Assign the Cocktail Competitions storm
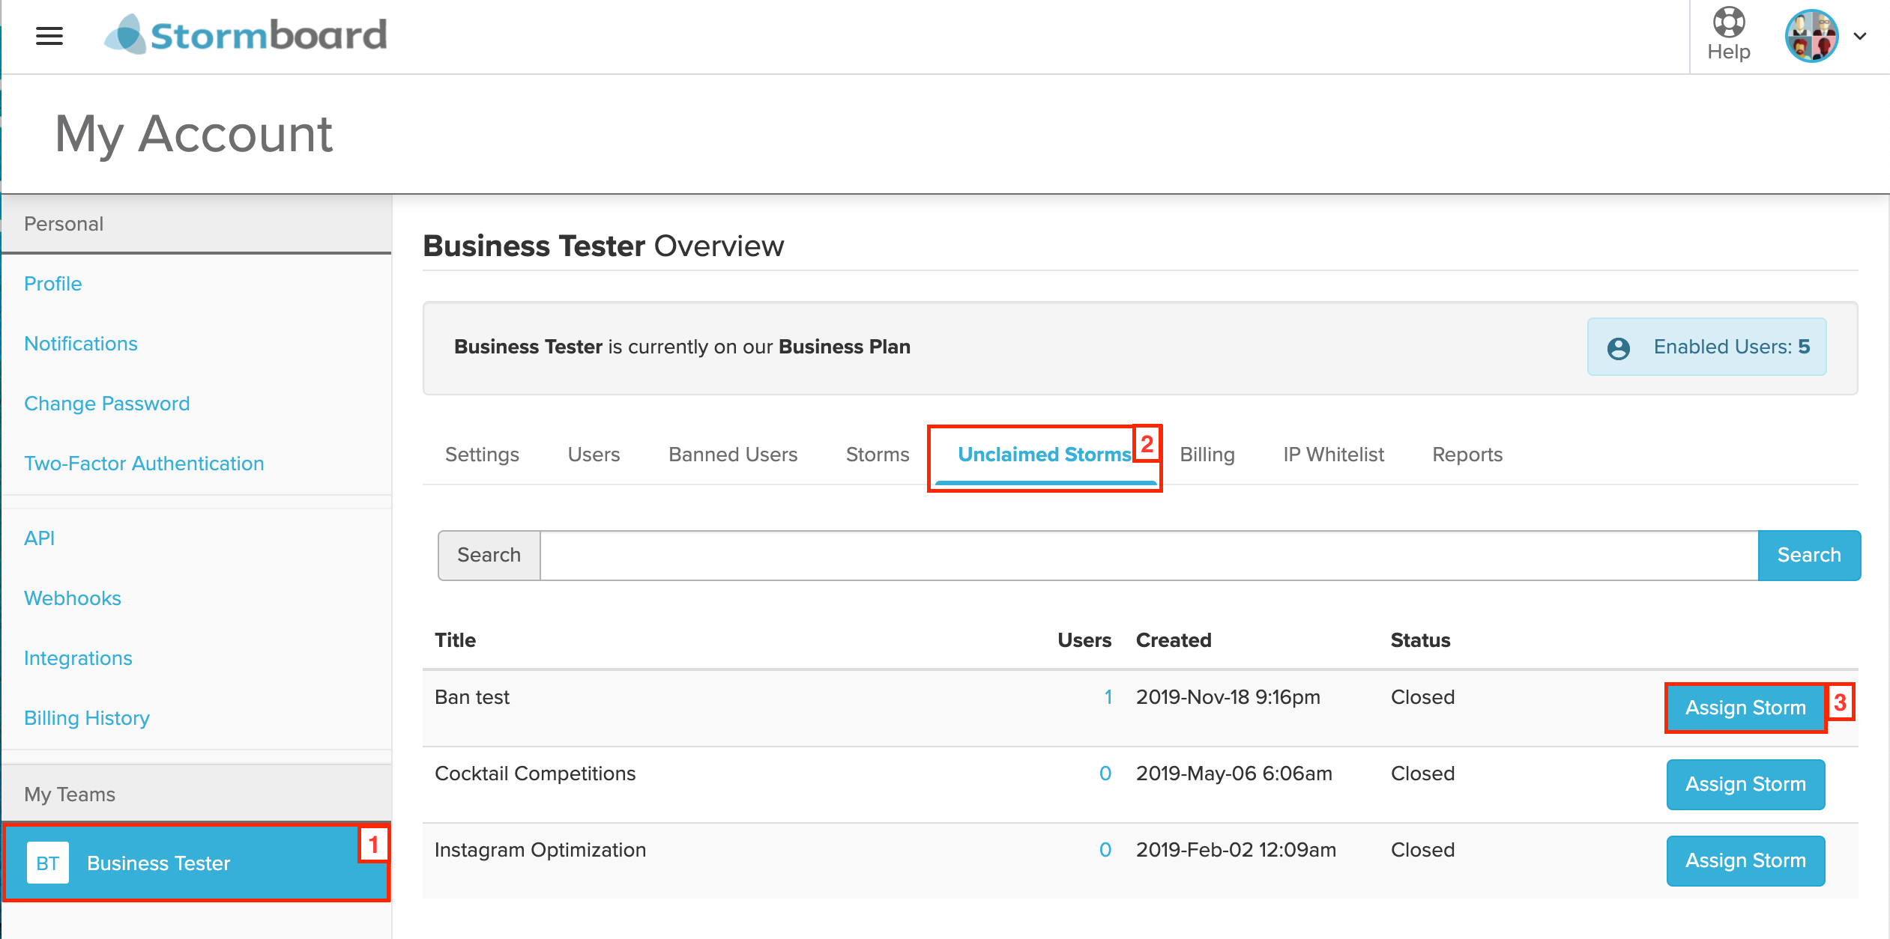The width and height of the screenshot is (1890, 939). pos(1745,784)
